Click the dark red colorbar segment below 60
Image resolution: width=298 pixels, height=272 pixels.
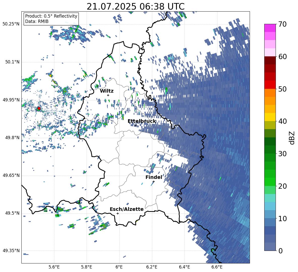(270, 60)
